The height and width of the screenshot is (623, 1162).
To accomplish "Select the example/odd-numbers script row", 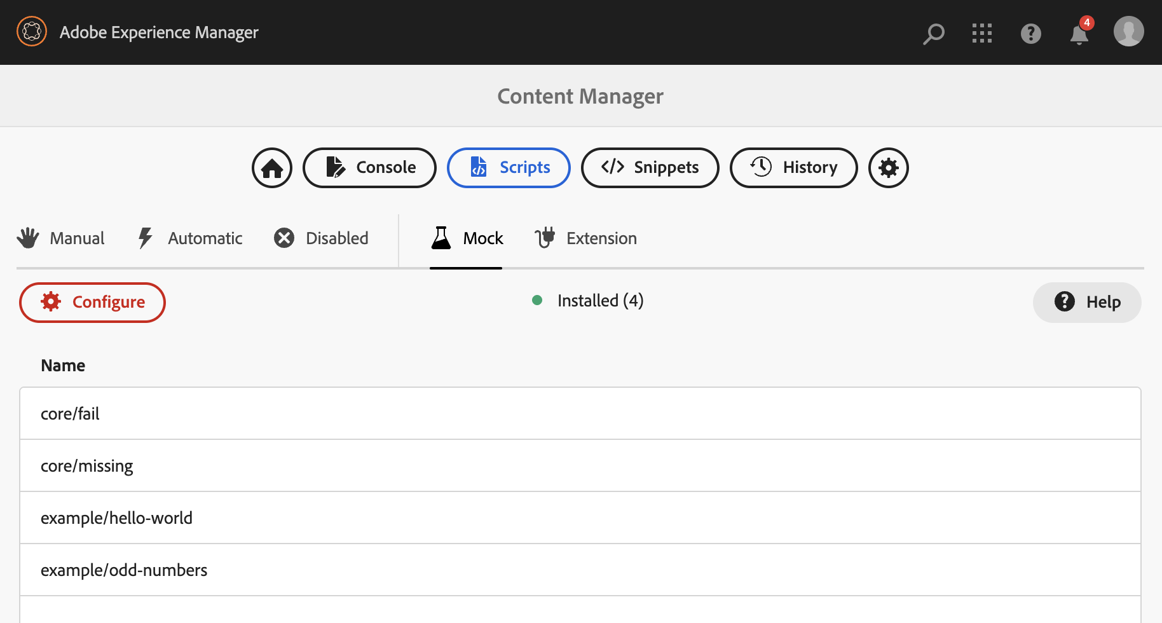I will [x=580, y=570].
